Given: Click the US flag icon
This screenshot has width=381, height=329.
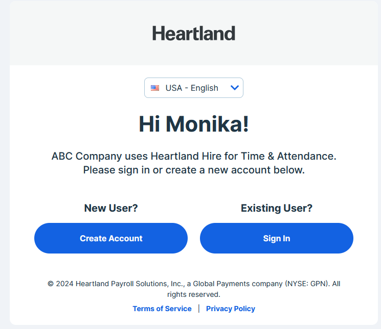Looking at the screenshot, I should click(155, 88).
